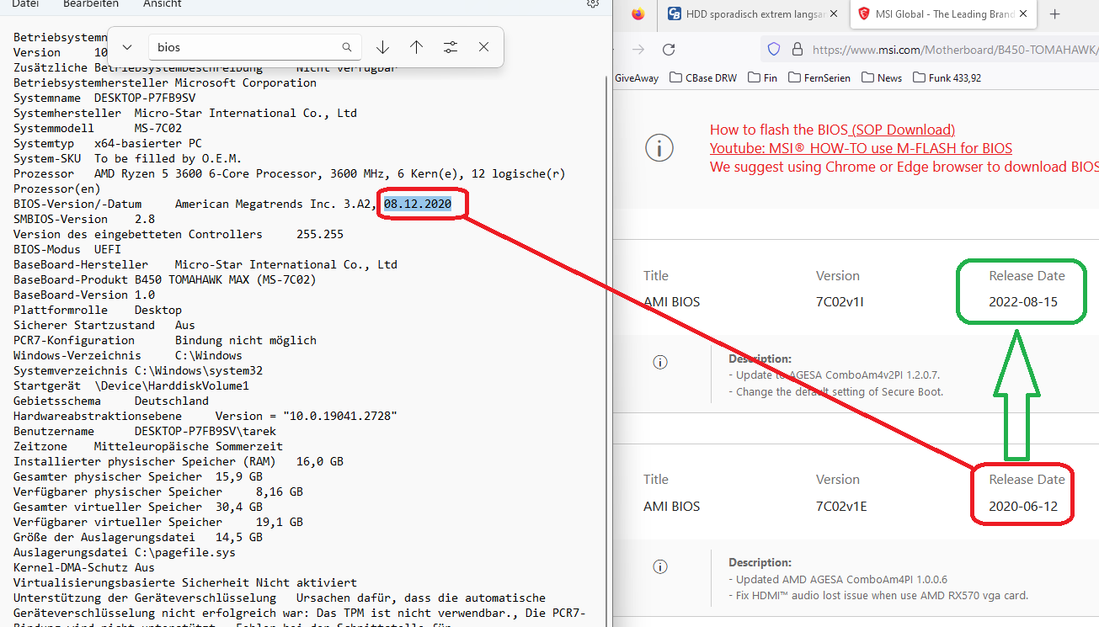This screenshot has height=627, width=1099.
Task: Select the 'MSI Global - The Leading Brand' tab
Action: 942,14
